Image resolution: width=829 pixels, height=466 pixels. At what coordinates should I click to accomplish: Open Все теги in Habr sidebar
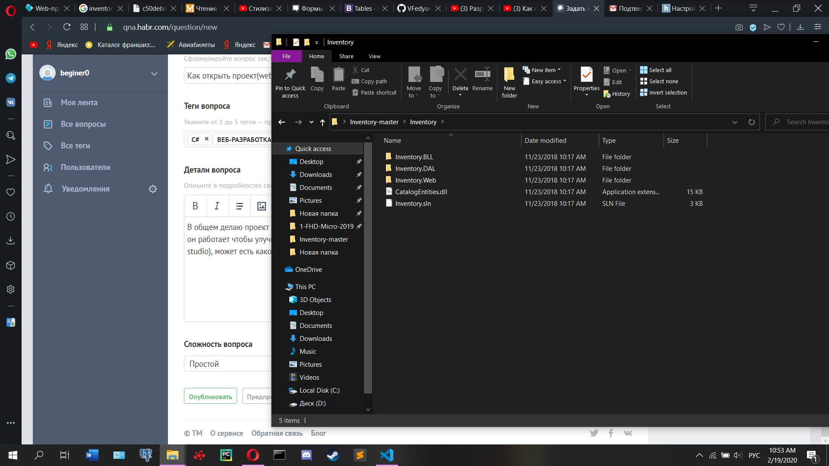[76, 146]
